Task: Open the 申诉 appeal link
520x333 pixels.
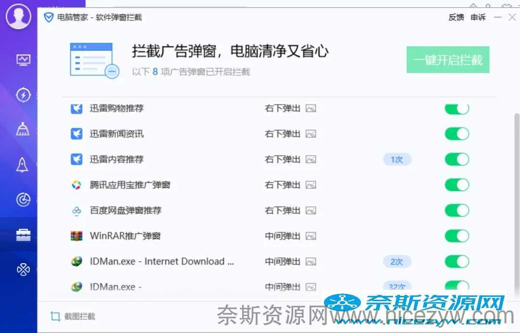Action: (x=478, y=17)
